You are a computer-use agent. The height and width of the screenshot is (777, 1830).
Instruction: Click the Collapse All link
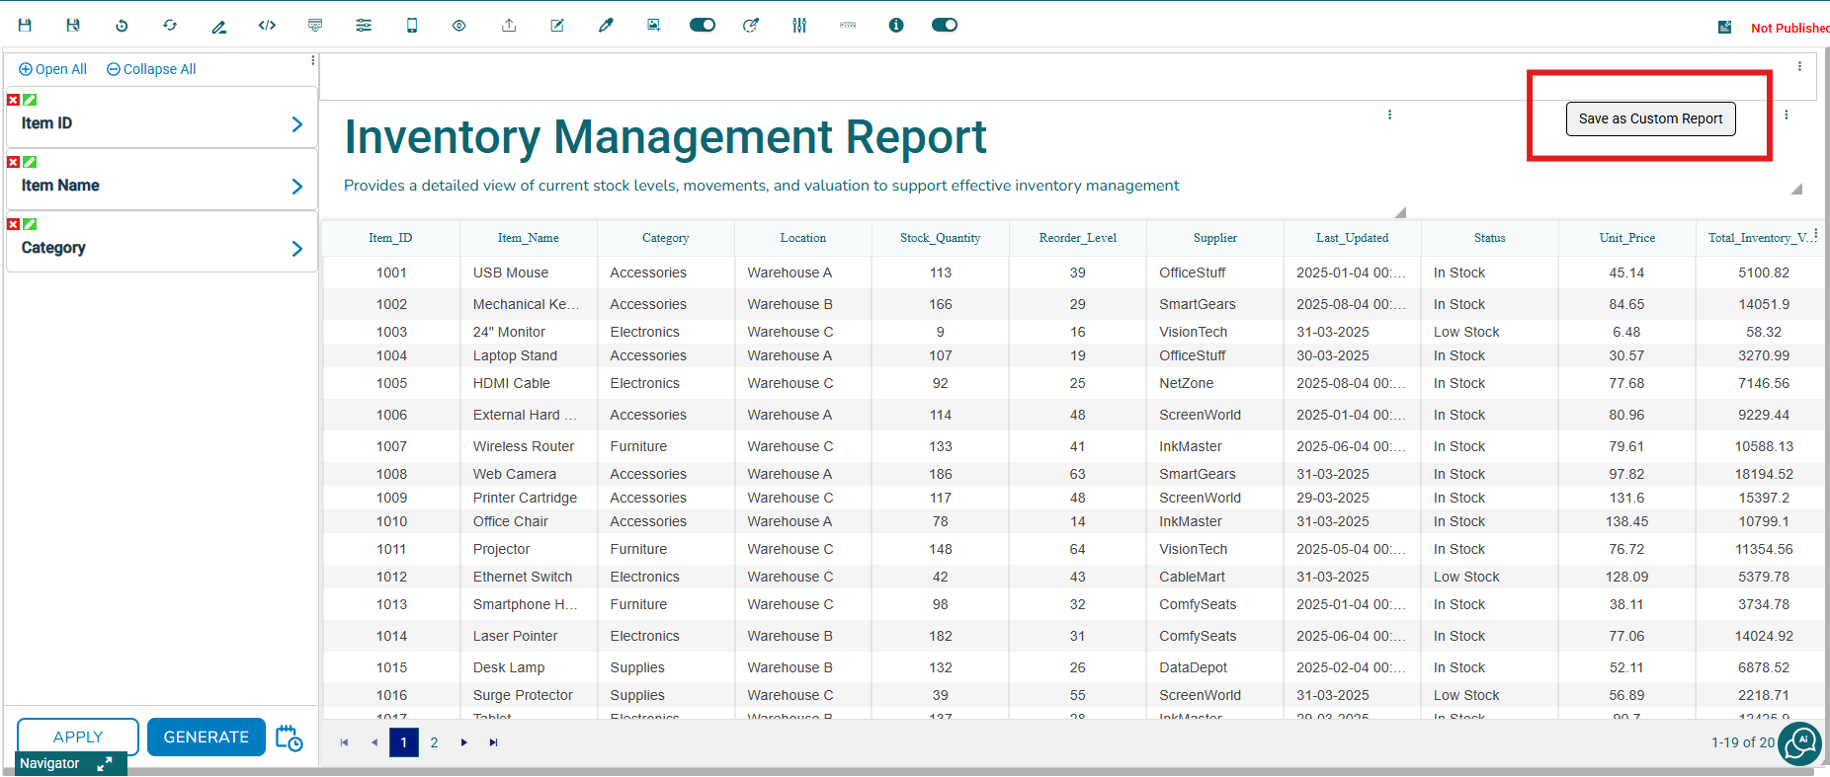[151, 69]
